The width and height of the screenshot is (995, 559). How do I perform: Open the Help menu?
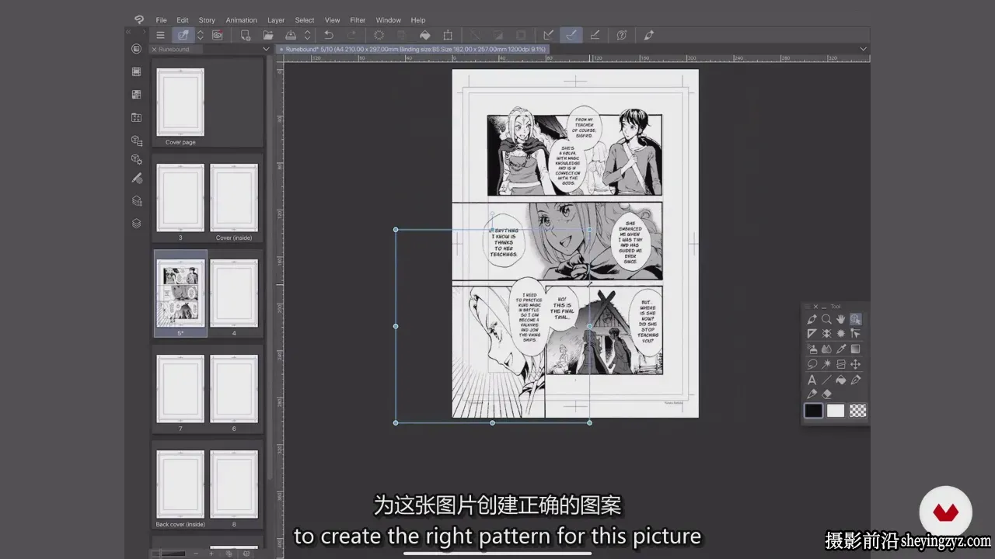pyautogui.click(x=418, y=20)
